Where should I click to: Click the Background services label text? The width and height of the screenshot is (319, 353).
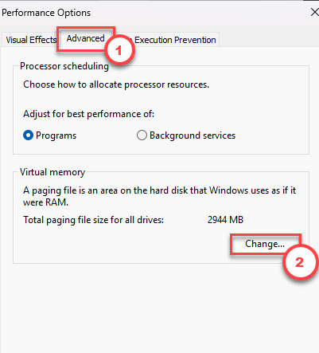click(x=193, y=135)
